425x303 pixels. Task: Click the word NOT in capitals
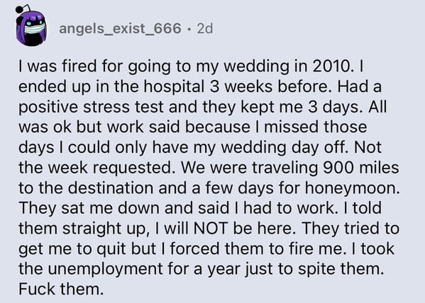pyautogui.click(x=210, y=229)
